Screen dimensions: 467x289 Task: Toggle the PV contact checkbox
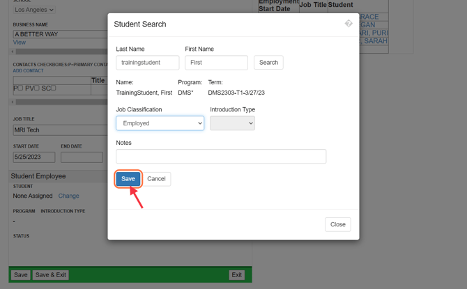(37, 88)
